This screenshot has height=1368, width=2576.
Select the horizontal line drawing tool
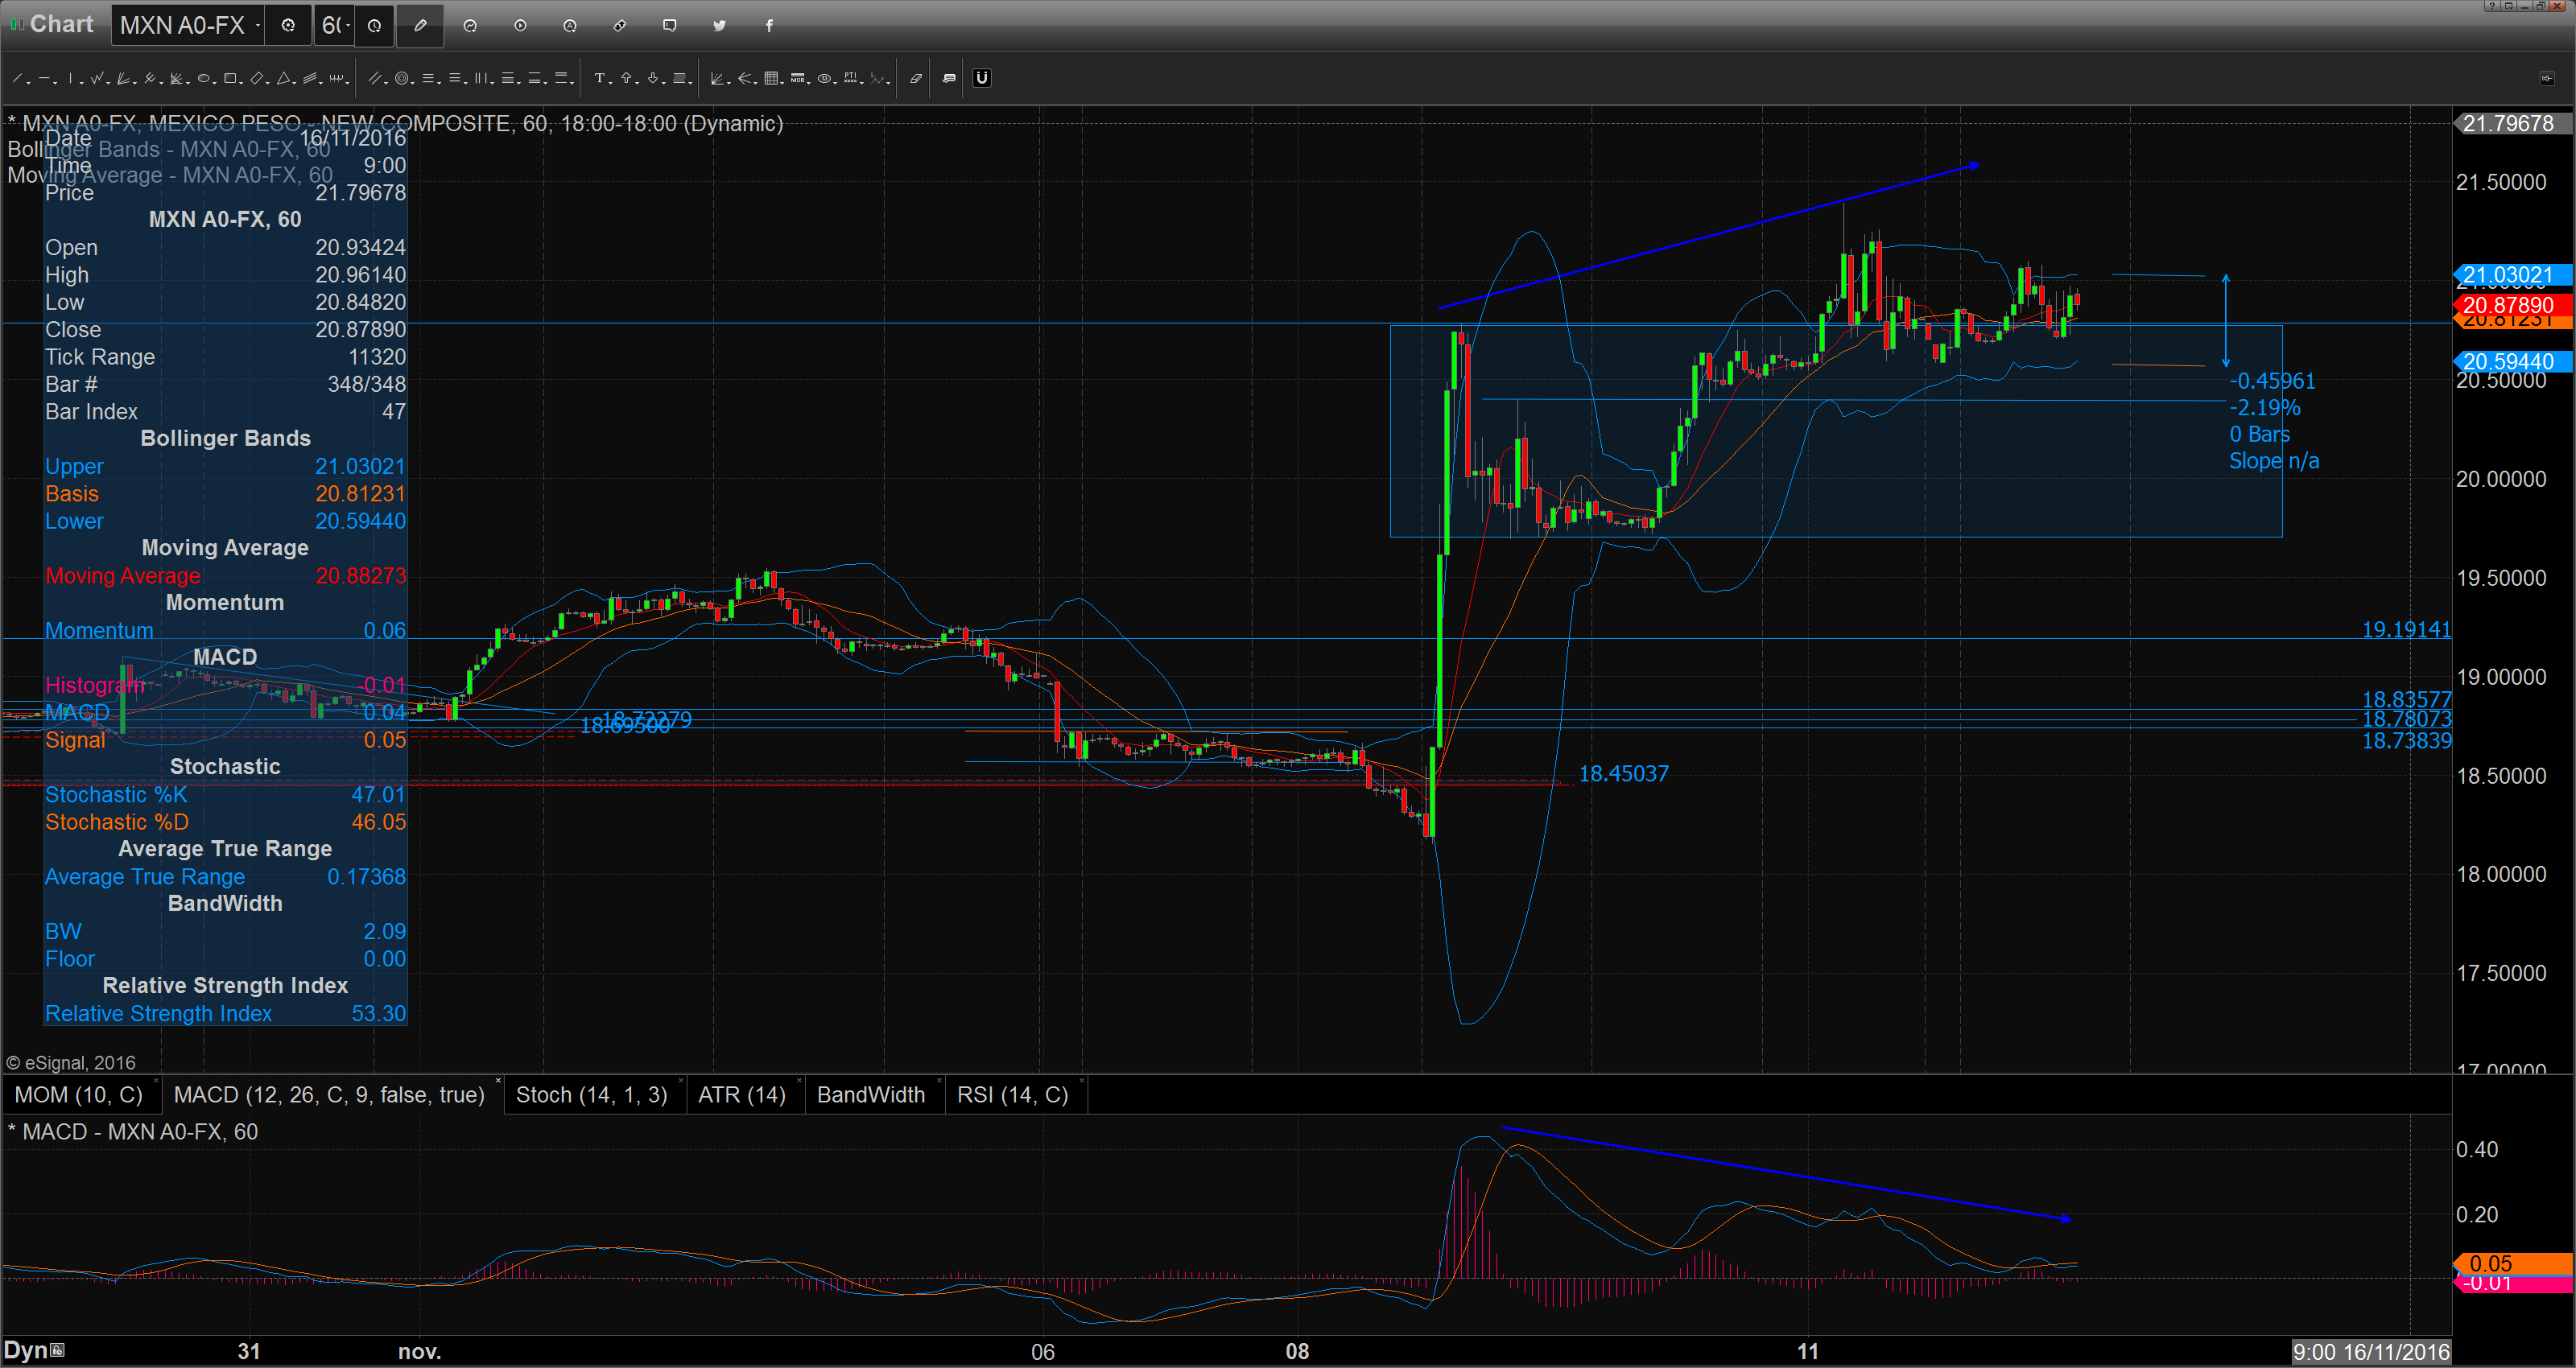click(45, 78)
